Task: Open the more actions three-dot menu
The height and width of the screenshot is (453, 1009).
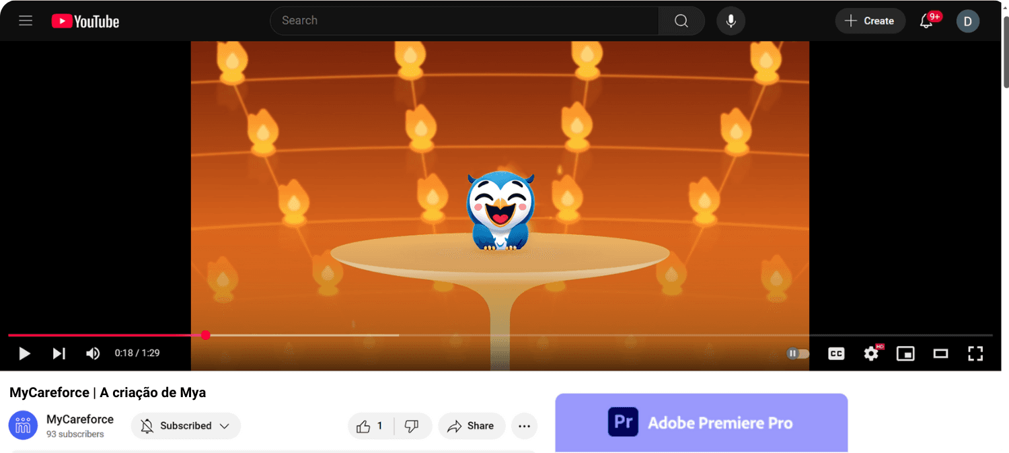Action: [x=525, y=426]
